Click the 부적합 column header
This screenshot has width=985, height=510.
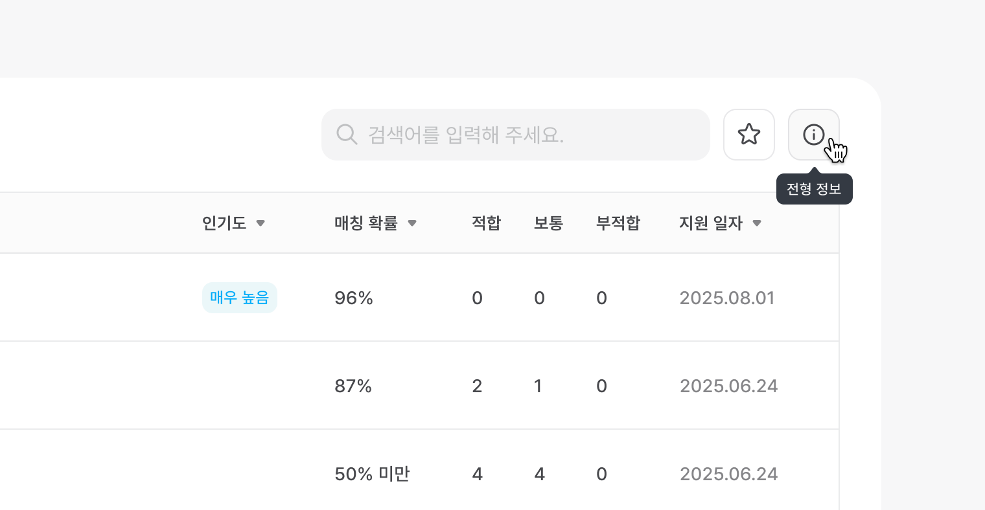(x=618, y=223)
